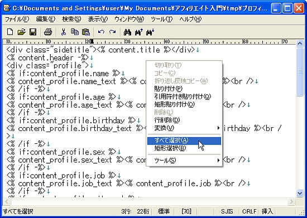The height and width of the screenshot is (218, 307).
Task: Find next with the binoculars down-arrow icon
Action: (x=150, y=32)
